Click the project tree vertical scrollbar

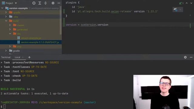pos(61,20)
